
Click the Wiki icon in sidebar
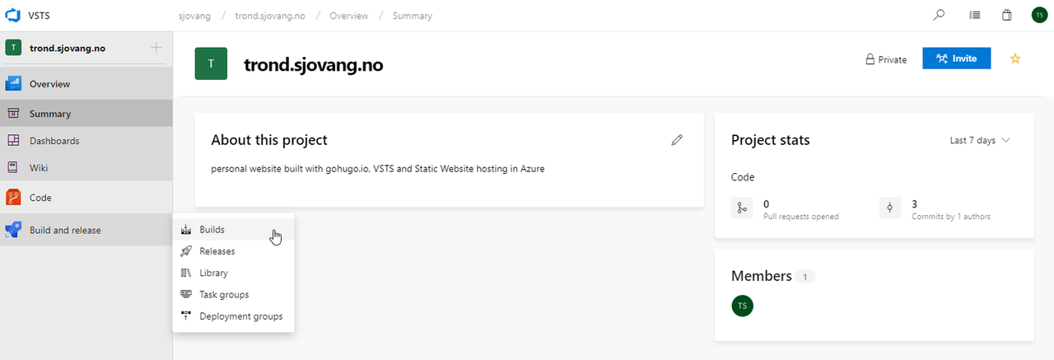tap(13, 168)
